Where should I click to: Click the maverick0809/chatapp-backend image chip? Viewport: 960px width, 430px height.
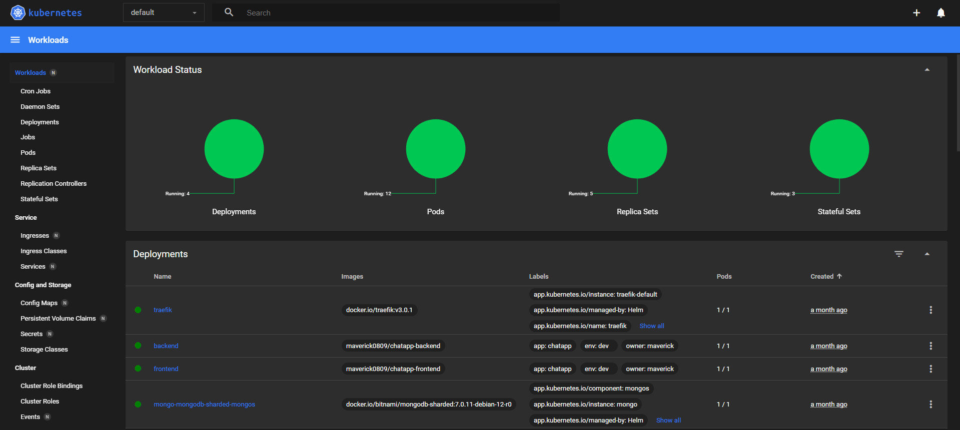tap(393, 346)
